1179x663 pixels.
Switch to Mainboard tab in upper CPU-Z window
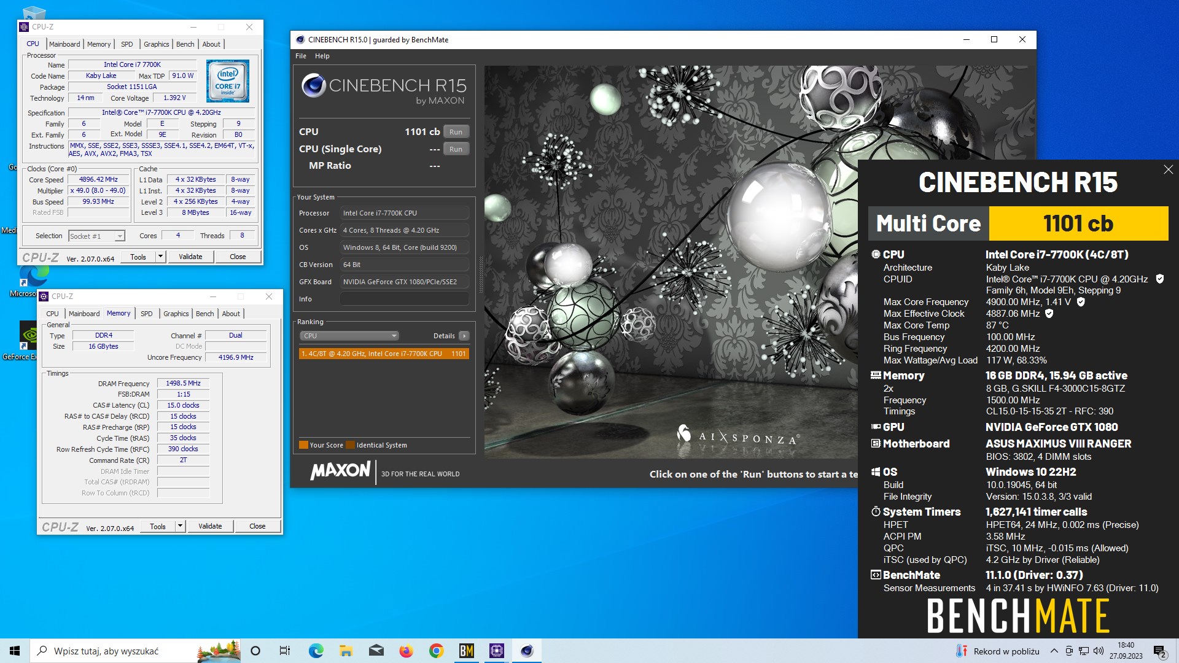[64, 44]
